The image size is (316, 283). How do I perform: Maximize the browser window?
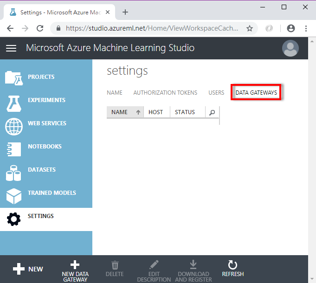pos(284,7)
